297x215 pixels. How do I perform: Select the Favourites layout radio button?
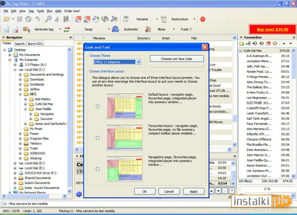click(x=98, y=138)
